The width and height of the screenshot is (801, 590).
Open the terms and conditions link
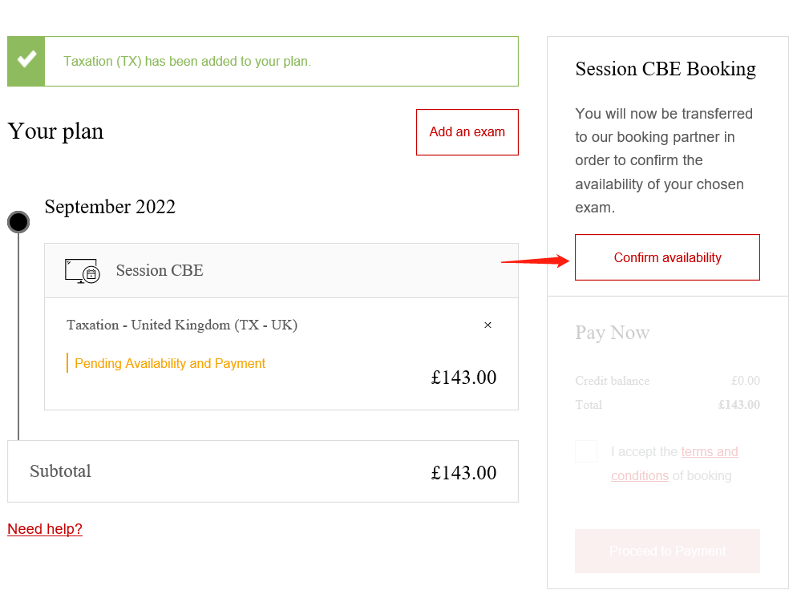point(709,452)
